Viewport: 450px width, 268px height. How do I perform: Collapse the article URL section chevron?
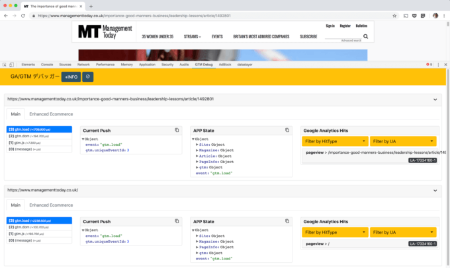coord(435,100)
